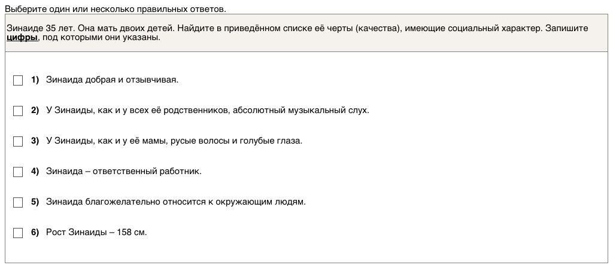Viewport: 613px width, 268px height.
Task: Click the bold number "5)" label
Action: point(35,202)
